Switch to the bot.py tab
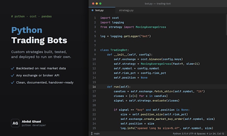Image resolution: width=227 pixels, height=136 pixels. point(102,10)
